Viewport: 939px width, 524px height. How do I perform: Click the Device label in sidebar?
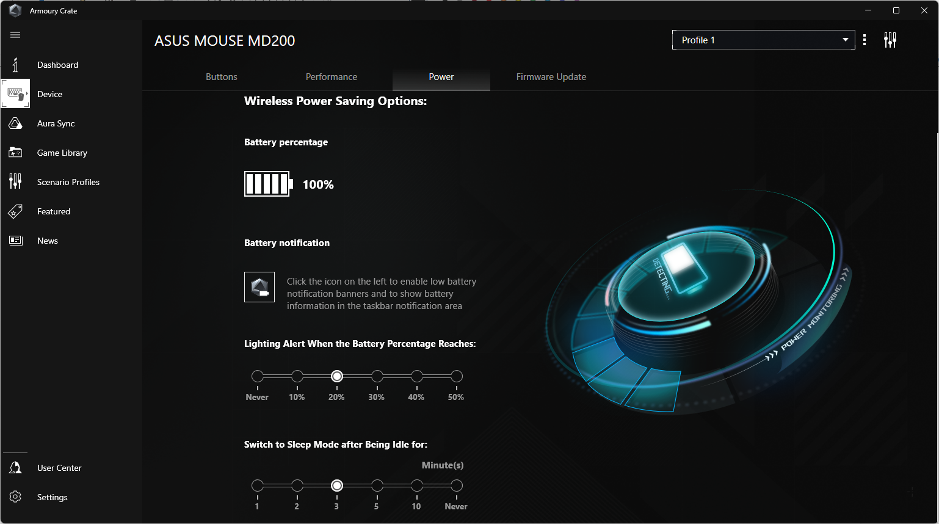click(49, 94)
